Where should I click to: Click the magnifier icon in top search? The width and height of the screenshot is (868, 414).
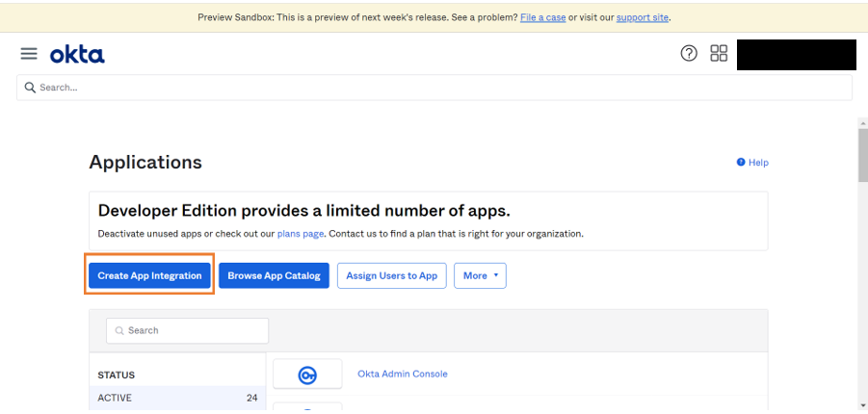pos(30,88)
